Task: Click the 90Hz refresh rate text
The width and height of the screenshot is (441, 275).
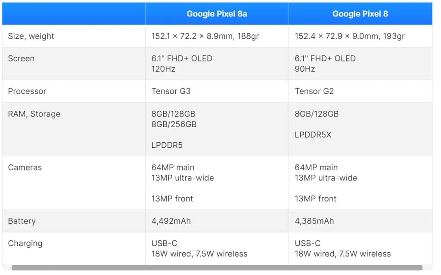Action: tap(305, 69)
